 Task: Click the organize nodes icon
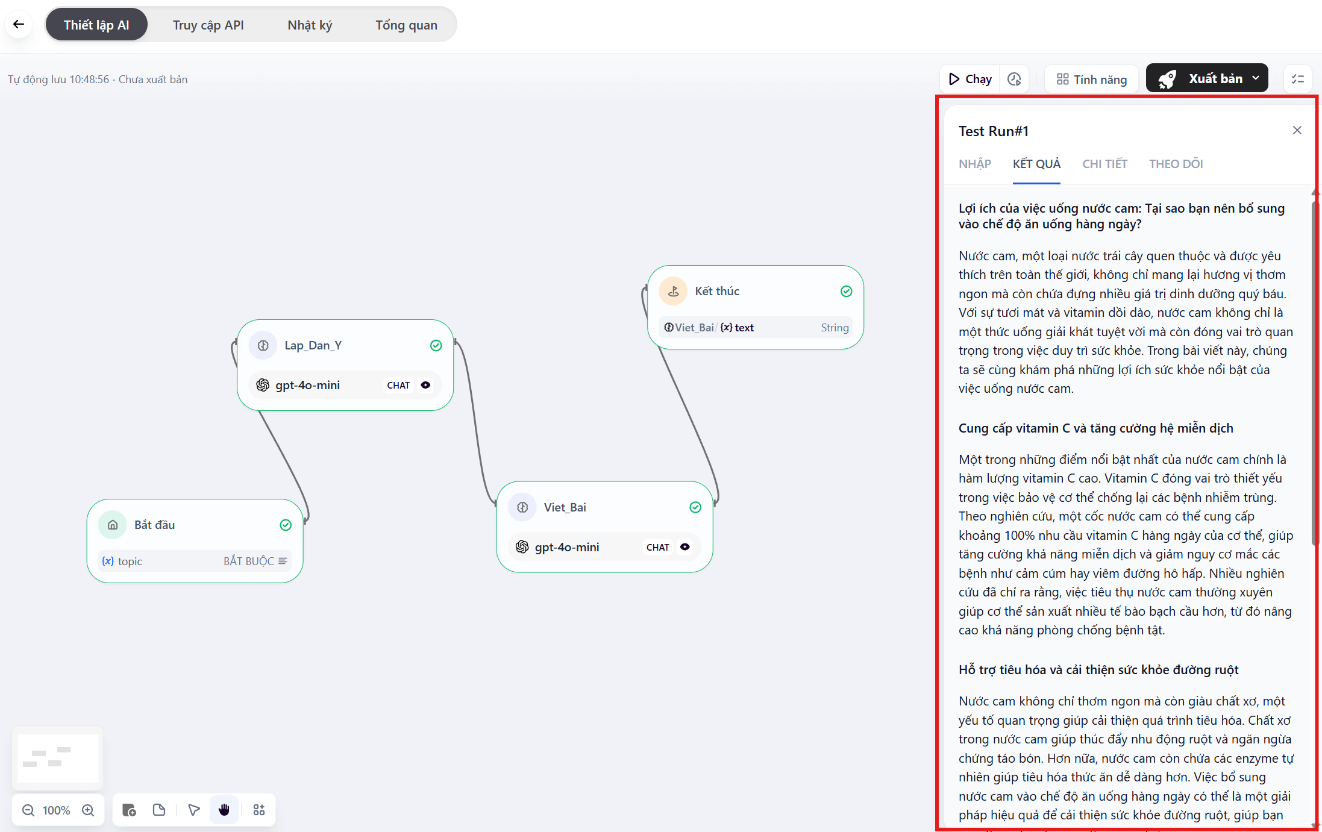tap(259, 810)
